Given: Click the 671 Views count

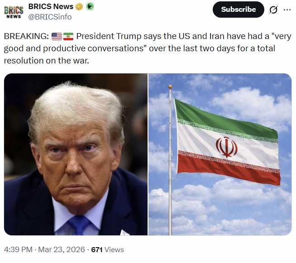Looking at the screenshot, I should click(x=107, y=249).
